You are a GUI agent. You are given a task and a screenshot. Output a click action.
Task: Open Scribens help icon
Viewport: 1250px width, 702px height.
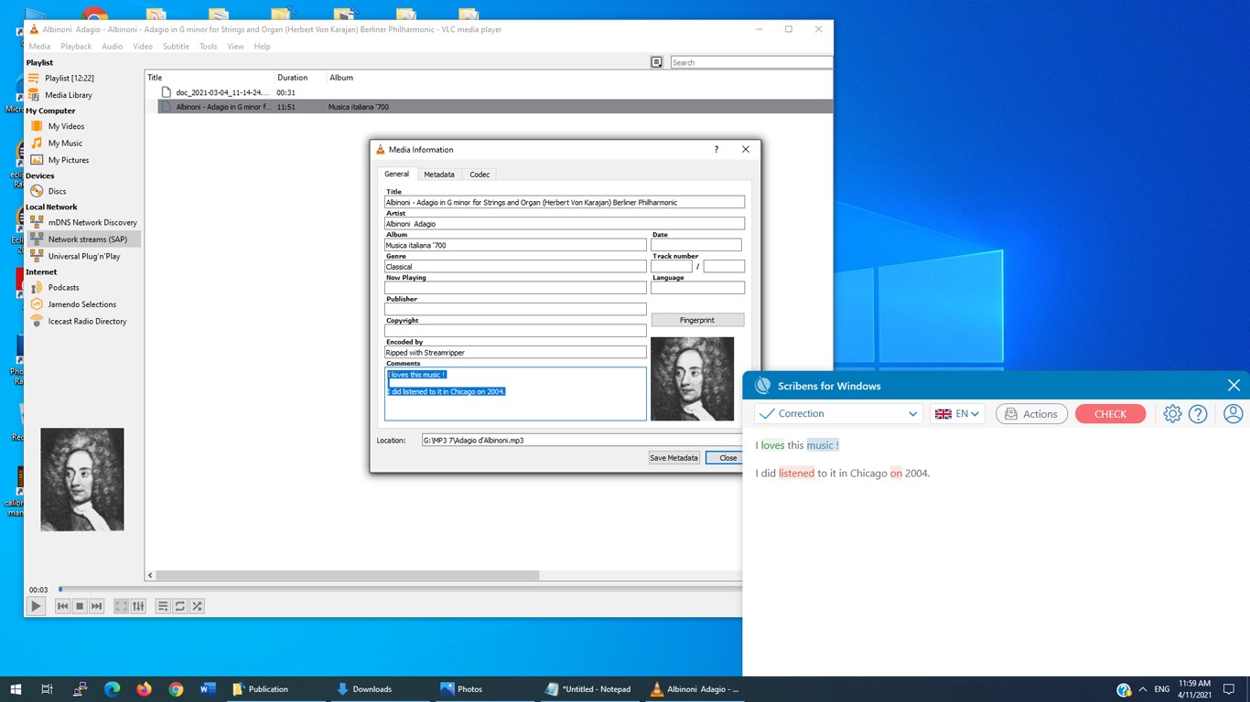[x=1198, y=414]
